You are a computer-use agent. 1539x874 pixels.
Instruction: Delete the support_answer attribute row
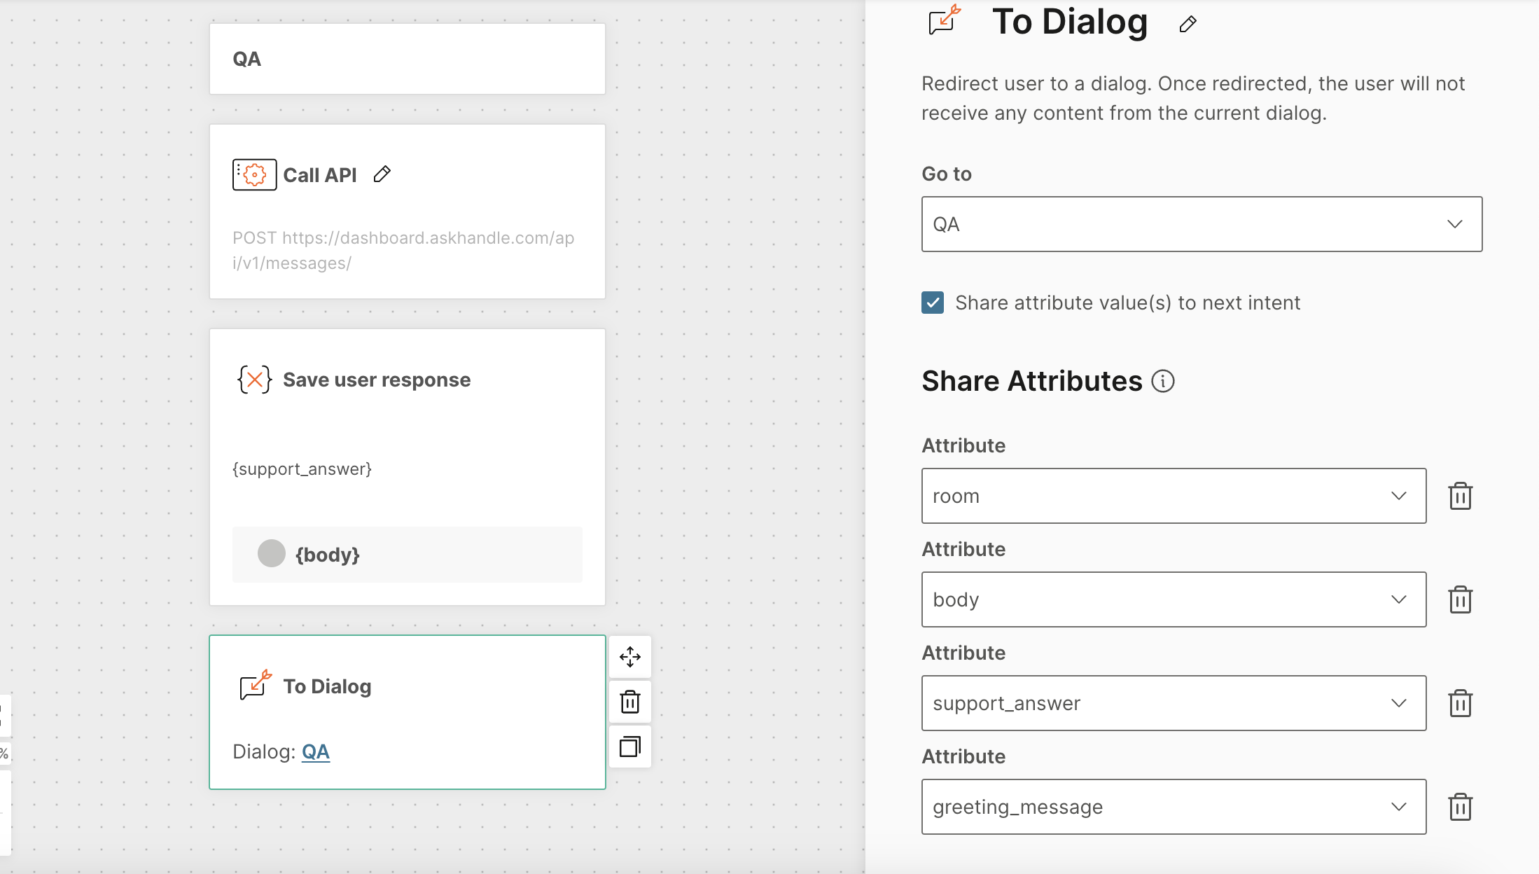[x=1460, y=703]
